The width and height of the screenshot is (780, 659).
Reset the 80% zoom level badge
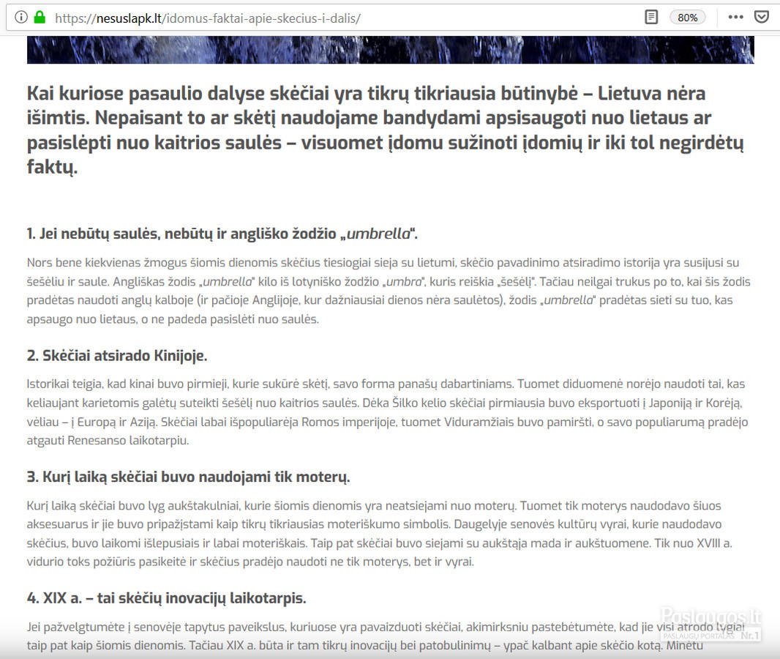[x=688, y=18]
